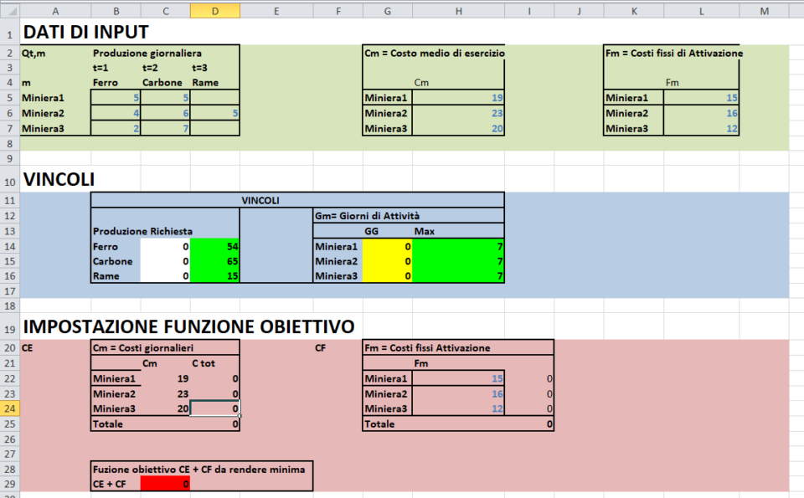The height and width of the screenshot is (498, 804).
Task: Select the Carbone production value 65 cell
Action: pyautogui.click(x=214, y=261)
